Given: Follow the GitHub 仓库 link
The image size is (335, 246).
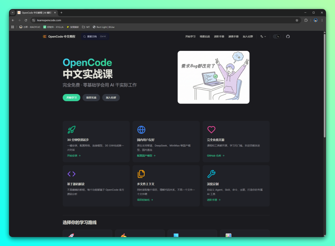Looking at the screenshot, I should pyautogui.click(x=216, y=156).
